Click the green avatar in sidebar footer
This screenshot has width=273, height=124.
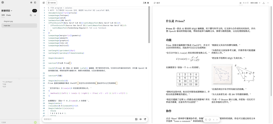(35, 122)
